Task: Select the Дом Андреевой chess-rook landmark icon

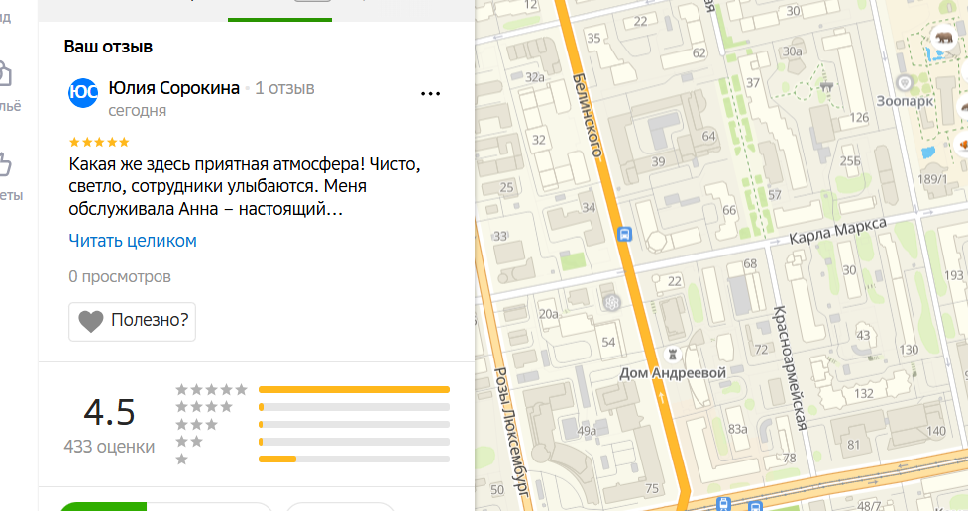Action: click(674, 354)
